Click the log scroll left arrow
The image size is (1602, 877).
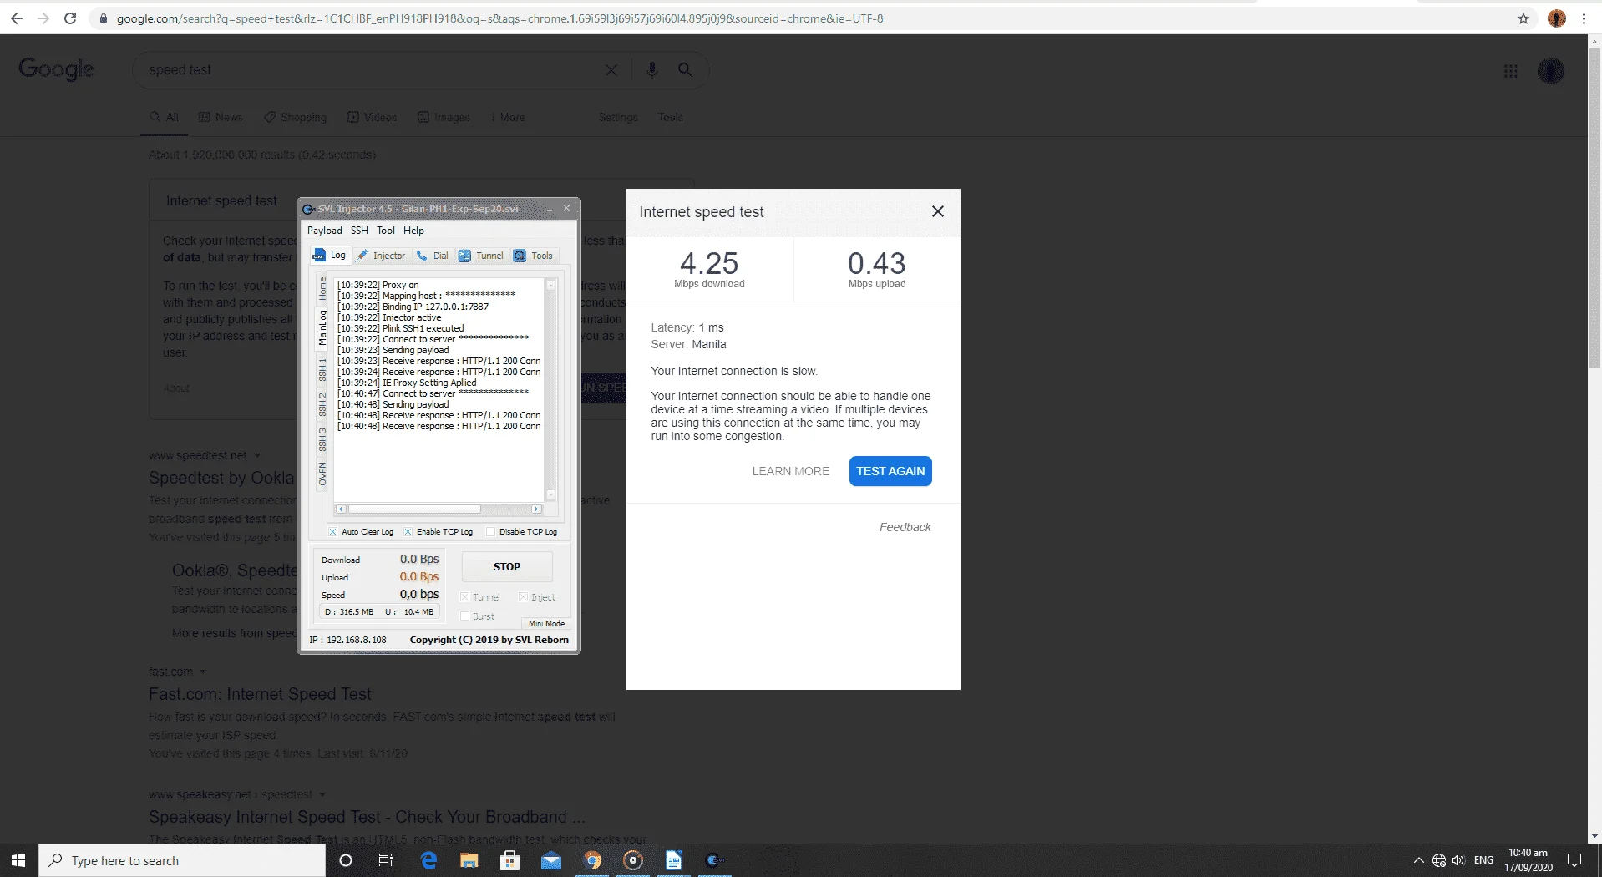click(340, 509)
